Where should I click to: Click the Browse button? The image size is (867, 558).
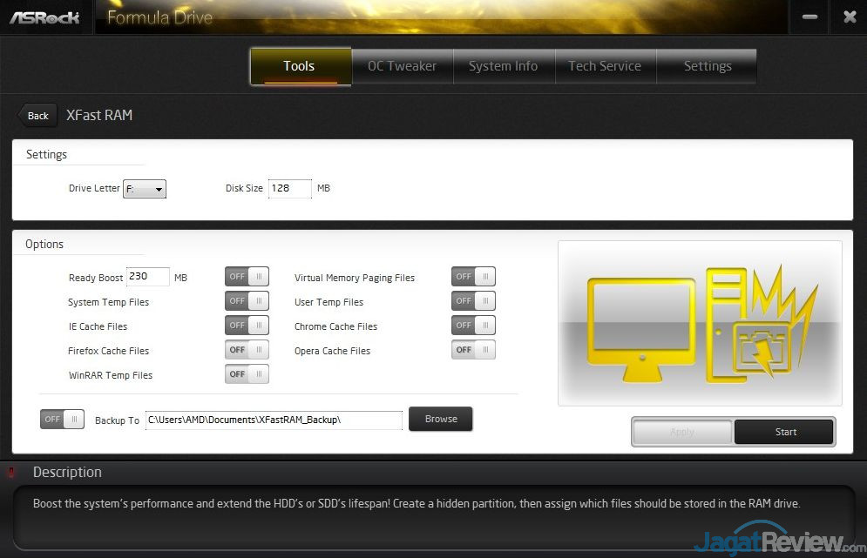(x=441, y=419)
